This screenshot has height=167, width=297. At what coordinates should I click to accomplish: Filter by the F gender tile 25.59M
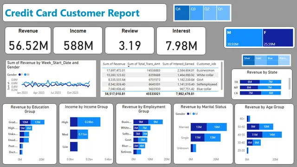tap(278, 38)
